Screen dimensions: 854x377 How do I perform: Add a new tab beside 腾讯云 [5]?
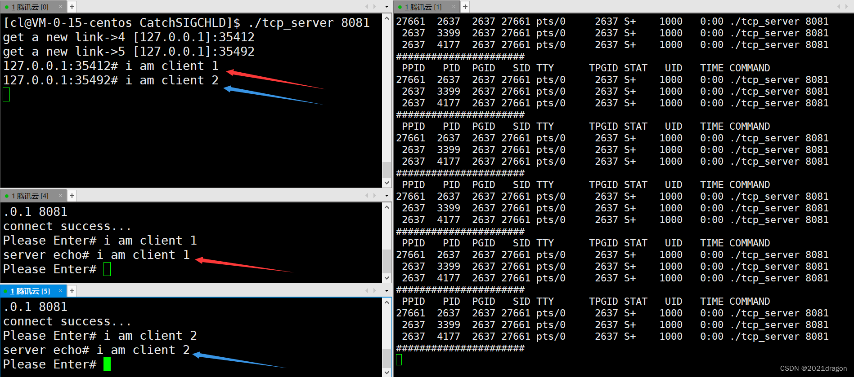[x=72, y=291]
